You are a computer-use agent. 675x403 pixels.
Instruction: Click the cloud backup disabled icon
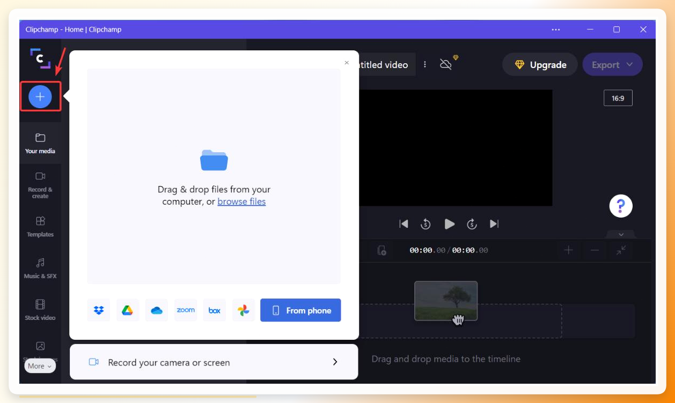coord(447,64)
